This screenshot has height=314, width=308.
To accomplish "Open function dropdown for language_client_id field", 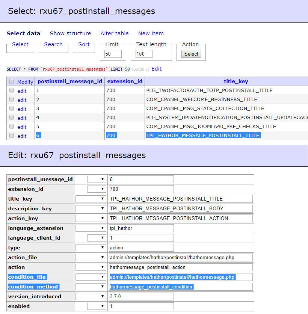I will pos(97,238).
